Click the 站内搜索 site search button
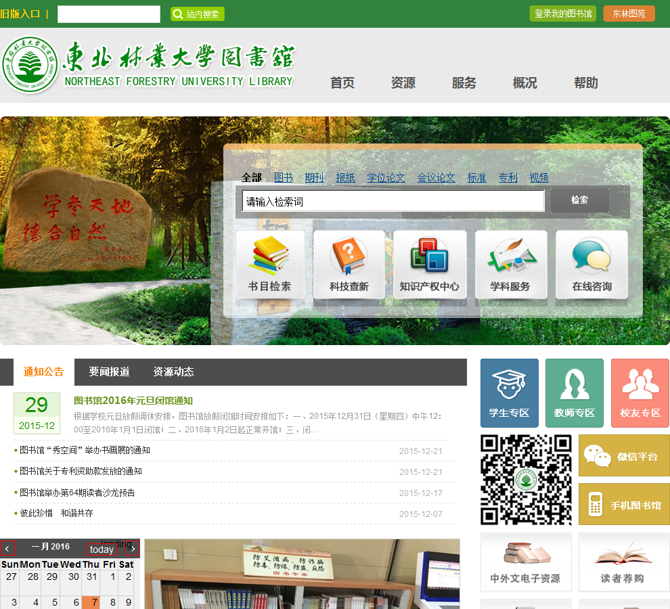Screen dimensions: 670x609 198,14
